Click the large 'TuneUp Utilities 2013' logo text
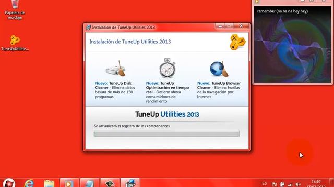 point(167,114)
